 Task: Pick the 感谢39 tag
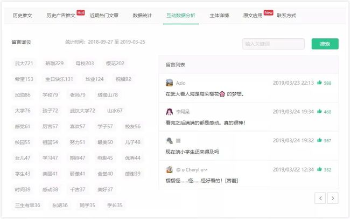133,174
